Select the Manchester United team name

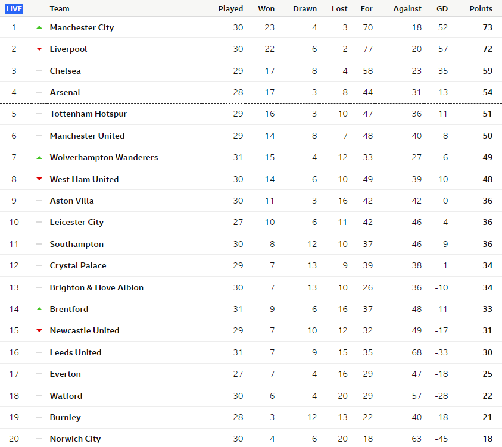click(x=87, y=136)
